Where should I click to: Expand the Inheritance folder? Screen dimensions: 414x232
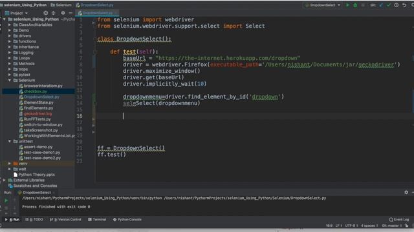[10, 47]
